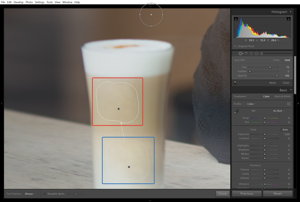Open the View menu
The height and width of the screenshot is (202, 300).
click(58, 2)
